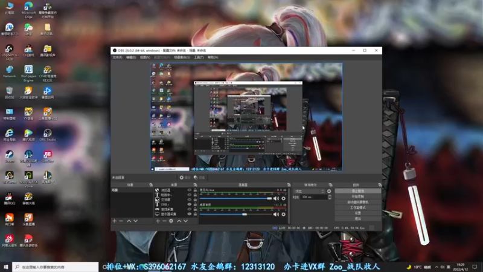
Task: Move scene up with the up arrow in Scenes panel
Action: tap(129, 221)
